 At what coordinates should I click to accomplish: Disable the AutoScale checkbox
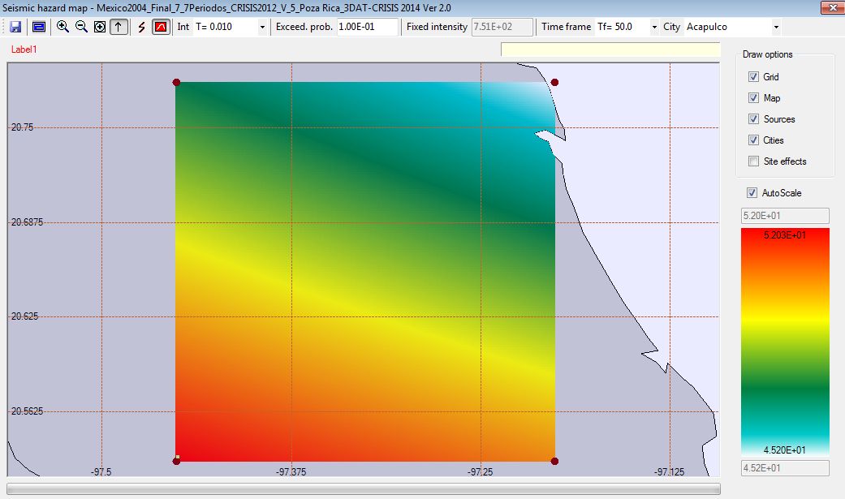[x=751, y=193]
